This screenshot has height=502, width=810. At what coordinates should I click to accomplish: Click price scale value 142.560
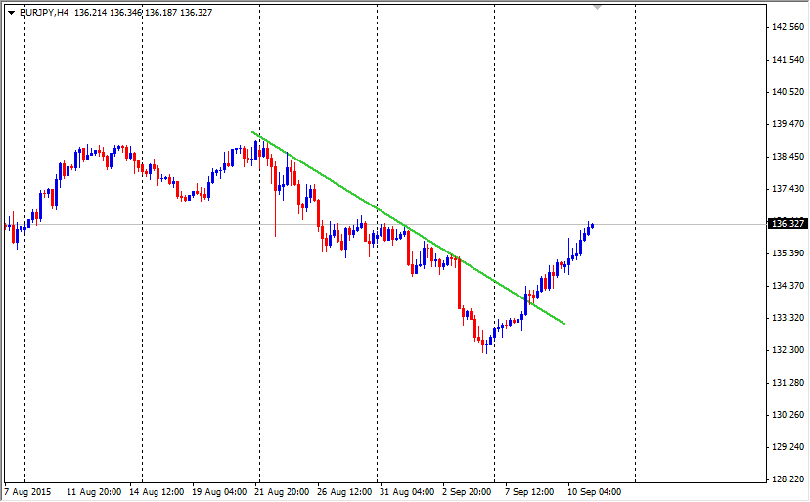pos(787,27)
